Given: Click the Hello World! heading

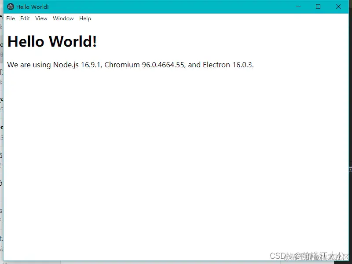Looking at the screenshot, I should coord(52,41).
